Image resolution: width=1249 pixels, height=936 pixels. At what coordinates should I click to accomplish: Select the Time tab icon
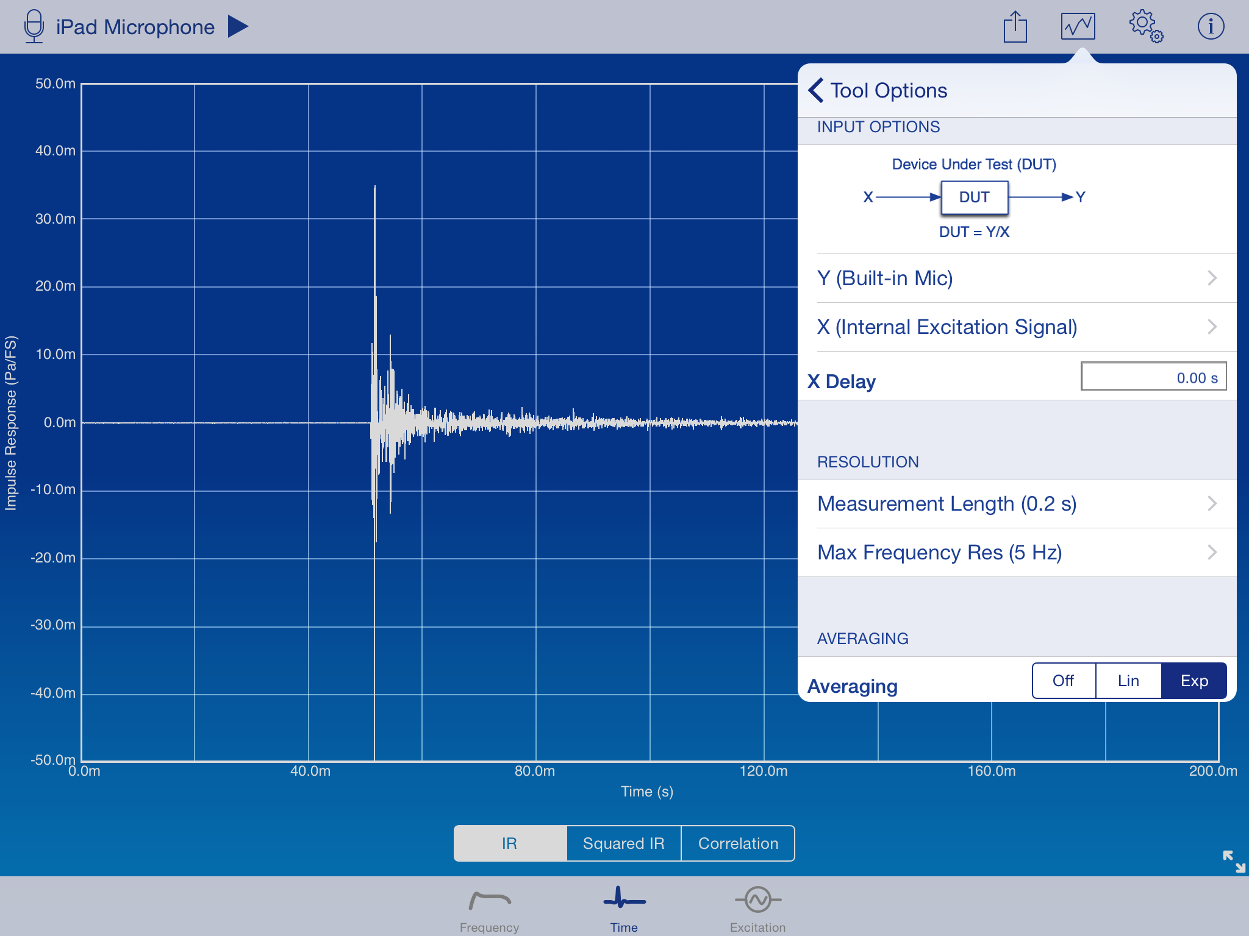pyautogui.click(x=624, y=908)
